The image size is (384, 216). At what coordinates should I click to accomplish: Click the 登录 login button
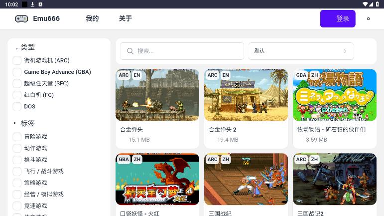click(x=338, y=18)
